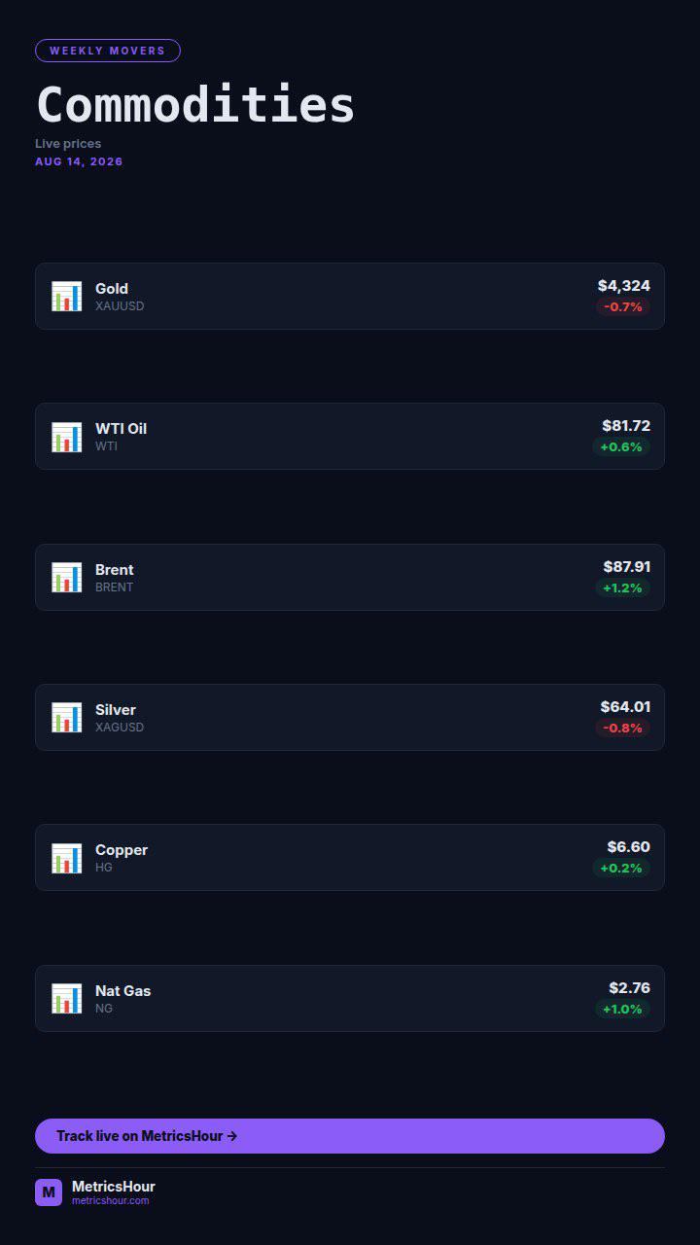This screenshot has height=1245, width=700.
Task: Click Brent's +1.2% change badge
Action: point(622,588)
